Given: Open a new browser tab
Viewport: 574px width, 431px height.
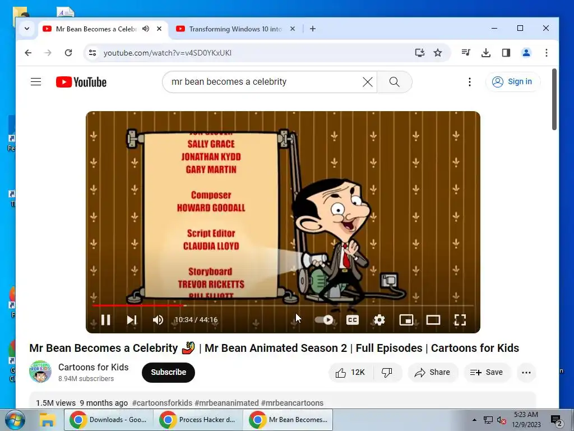Looking at the screenshot, I should tap(313, 29).
